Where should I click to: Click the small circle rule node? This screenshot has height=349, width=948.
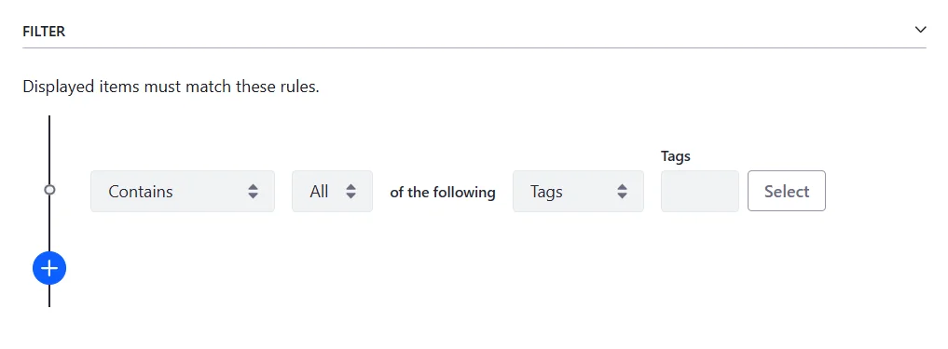[49, 190]
